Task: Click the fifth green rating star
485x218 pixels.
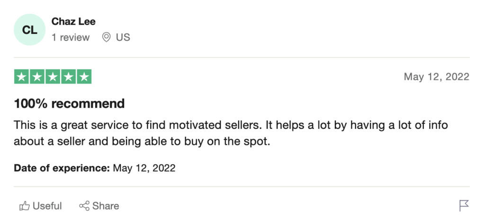Action: coord(84,76)
